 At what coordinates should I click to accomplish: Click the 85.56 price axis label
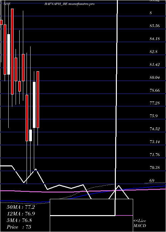point(155,26)
